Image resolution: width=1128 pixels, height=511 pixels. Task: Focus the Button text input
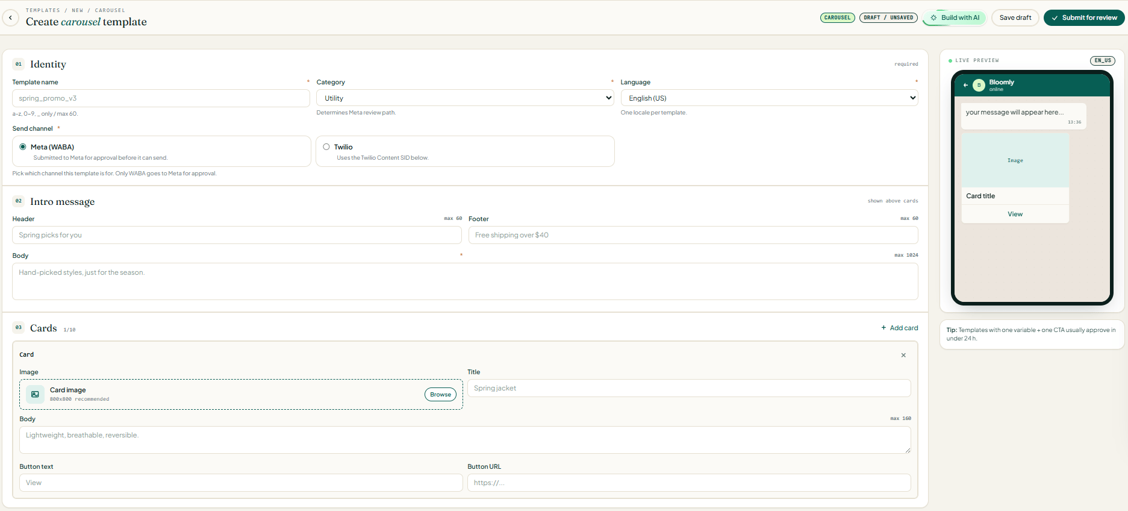click(x=241, y=483)
